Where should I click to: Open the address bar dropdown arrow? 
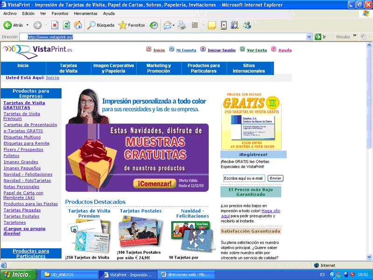pyautogui.click(x=309, y=37)
